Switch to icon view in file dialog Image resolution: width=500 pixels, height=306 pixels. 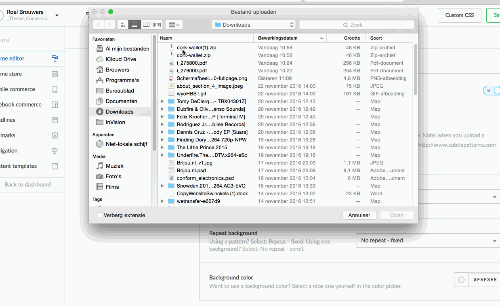(123, 25)
